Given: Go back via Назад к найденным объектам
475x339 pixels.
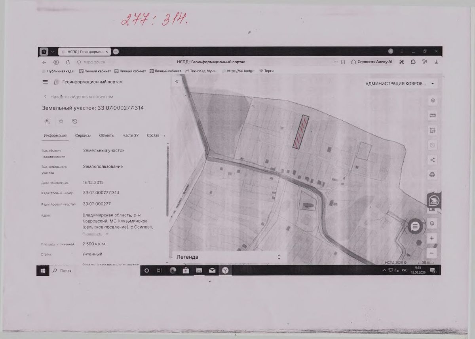Looking at the screenshot, I should (78, 97).
